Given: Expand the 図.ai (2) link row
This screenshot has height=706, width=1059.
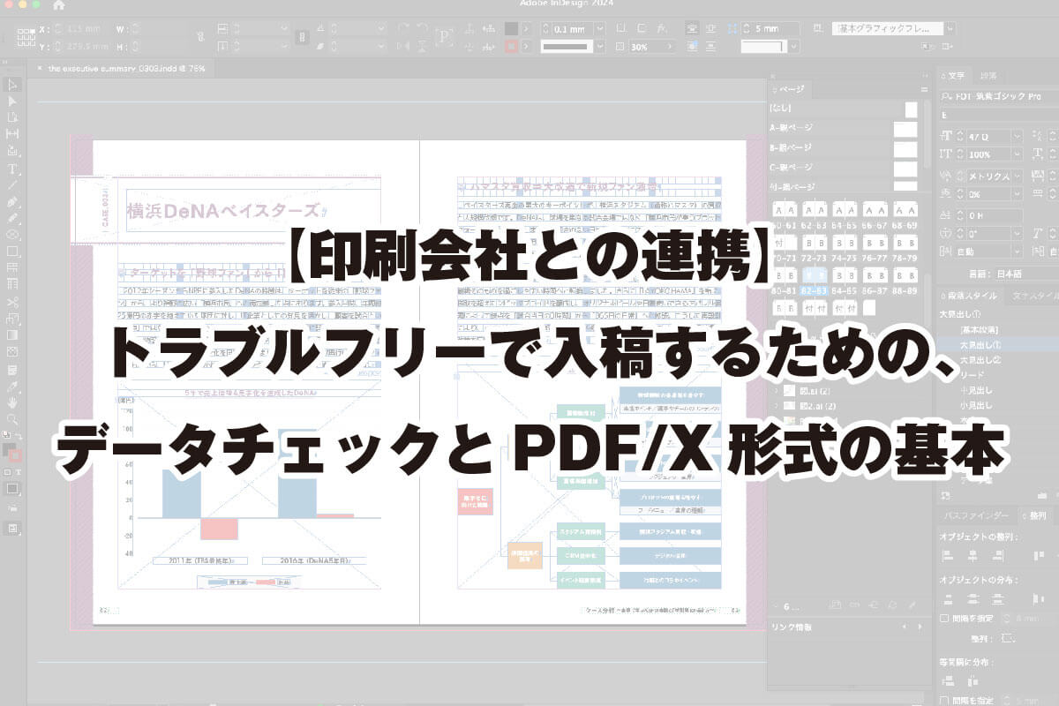Looking at the screenshot, I should click(x=777, y=390).
